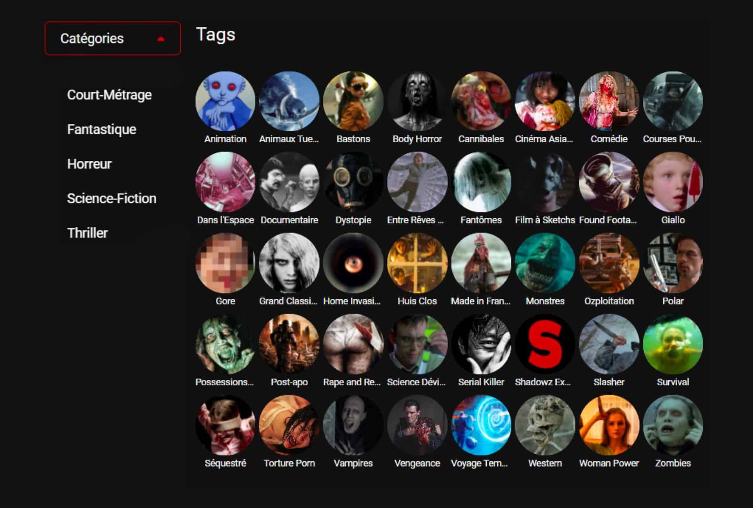Open the Animation tag icon
This screenshot has width=753, height=508.
(x=225, y=101)
